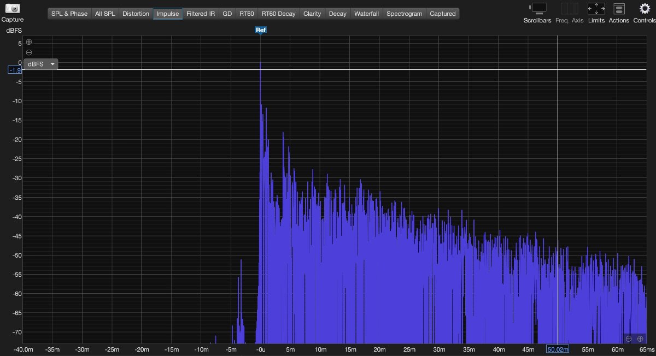Open the Distortion tab
This screenshot has height=356, width=656.
pyautogui.click(x=136, y=14)
